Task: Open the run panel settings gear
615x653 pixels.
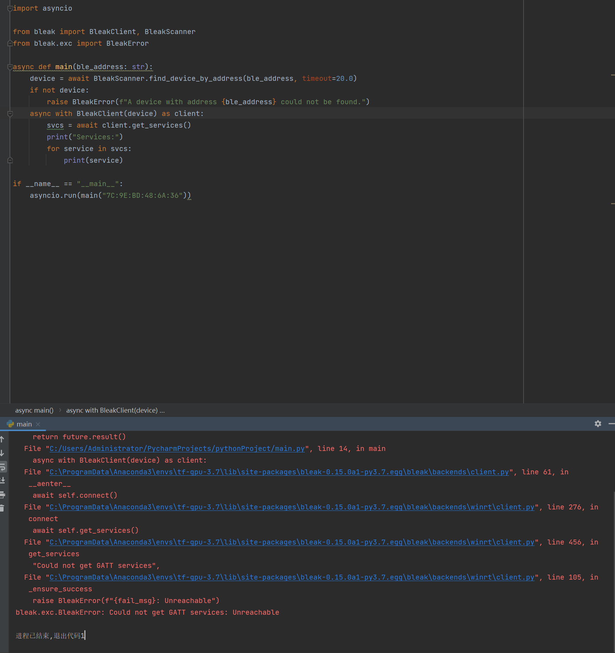Action: 598,424
